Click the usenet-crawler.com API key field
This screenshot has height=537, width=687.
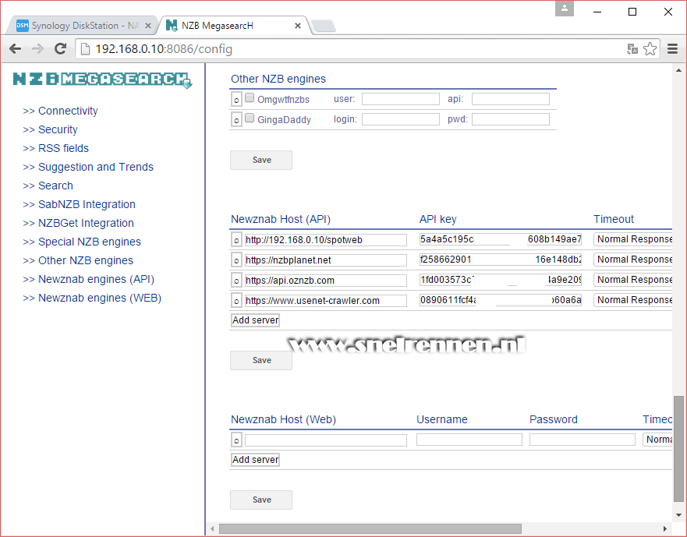click(501, 300)
